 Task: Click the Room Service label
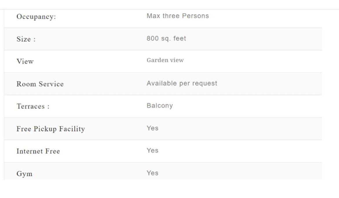click(x=40, y=84)
